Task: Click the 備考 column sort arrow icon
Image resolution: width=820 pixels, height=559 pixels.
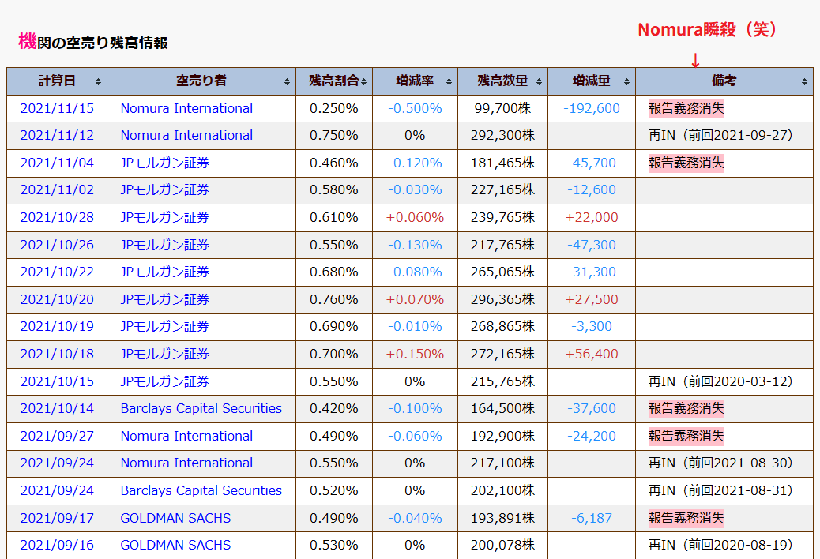Action: coord(804,81)
